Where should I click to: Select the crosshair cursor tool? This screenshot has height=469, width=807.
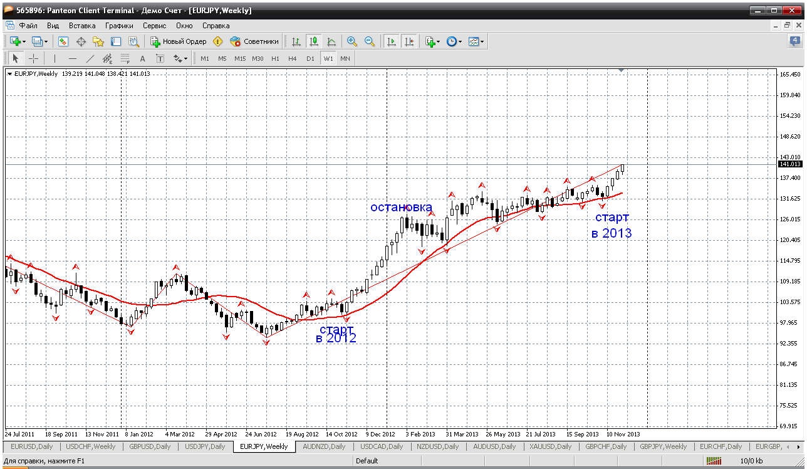(x=34, y=58)
